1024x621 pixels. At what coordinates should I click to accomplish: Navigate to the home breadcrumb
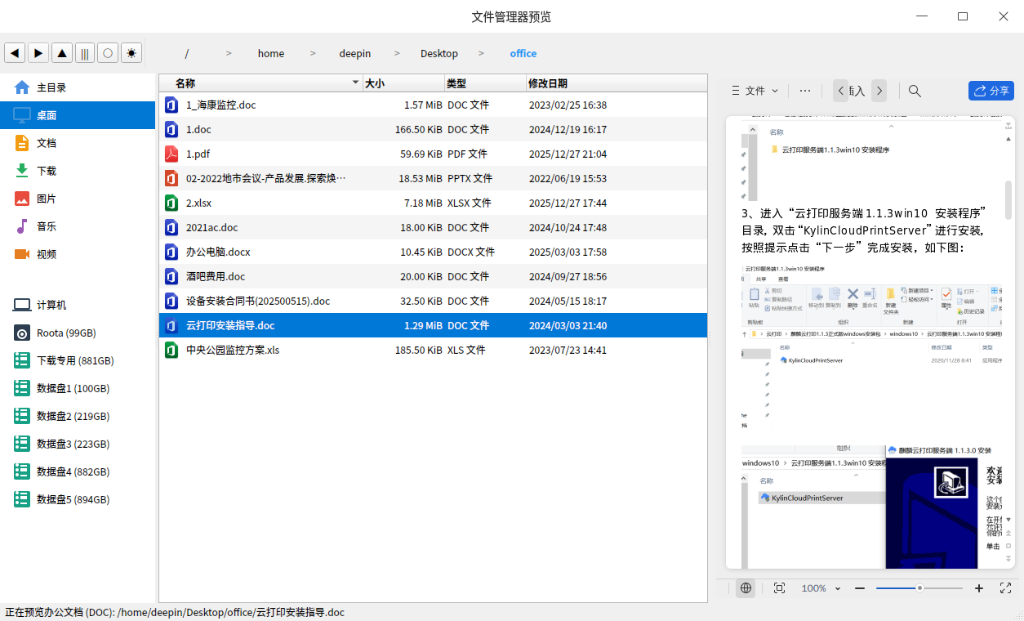(x=271, y=53)
